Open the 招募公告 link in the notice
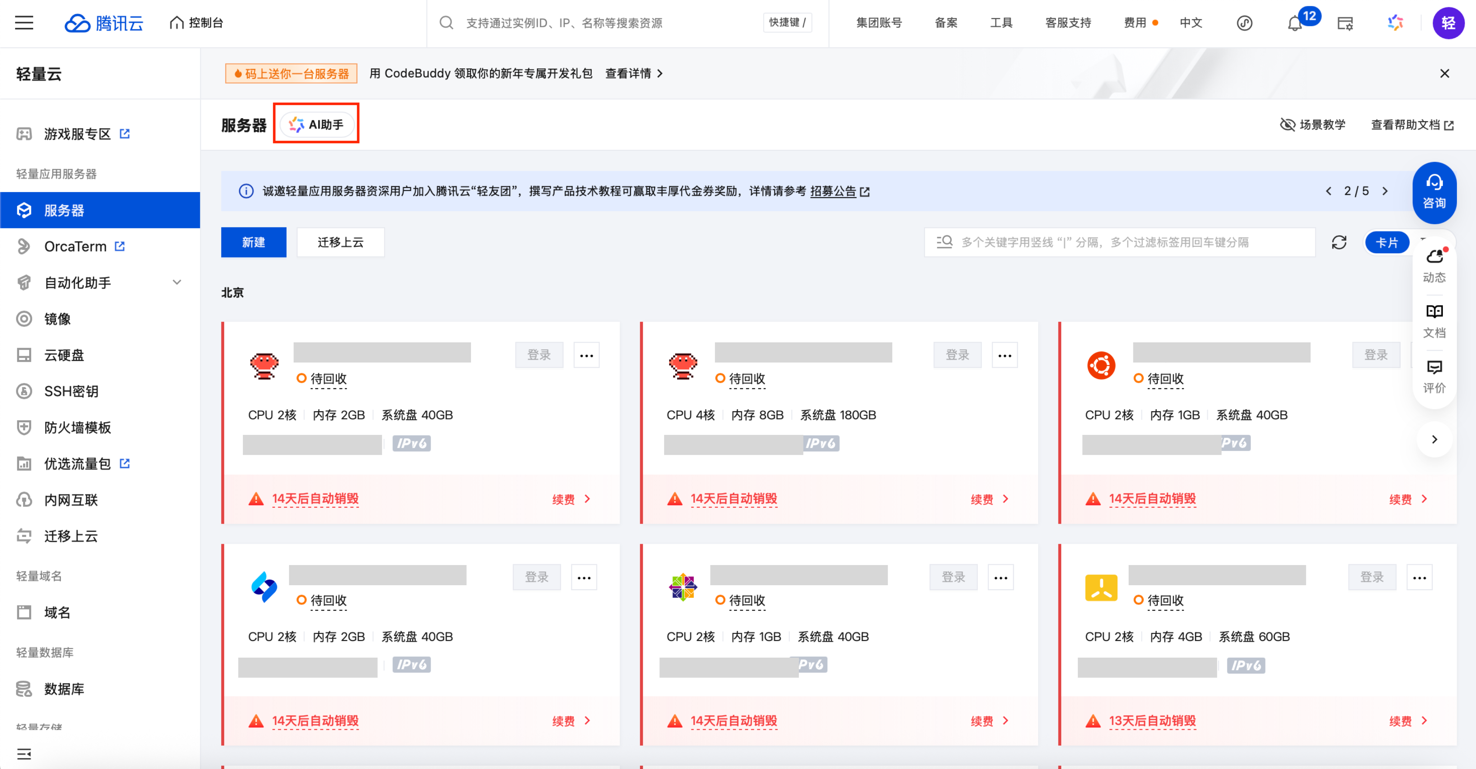This screenshot has height=769, width=1476. [833, 191]
